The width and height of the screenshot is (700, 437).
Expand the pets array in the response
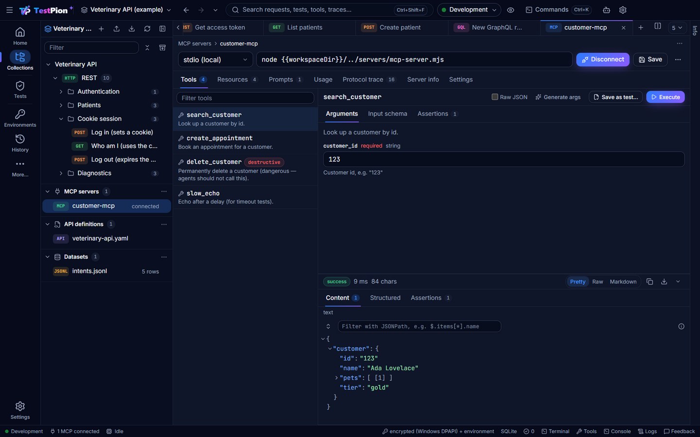tap(336, 378)
